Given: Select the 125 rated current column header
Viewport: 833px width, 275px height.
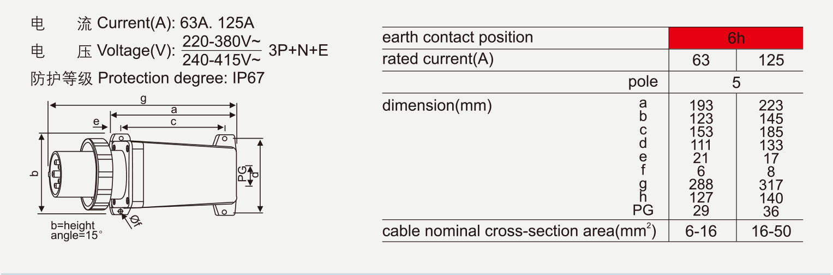Looking at the screenshot, I should [771, 59].
